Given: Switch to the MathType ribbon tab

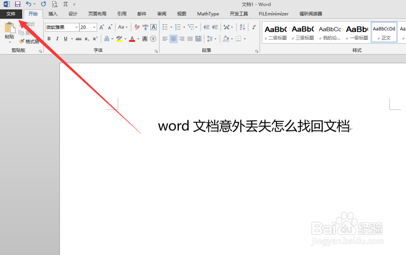Looking at the screenshot, I should click(x=208, y=13).
